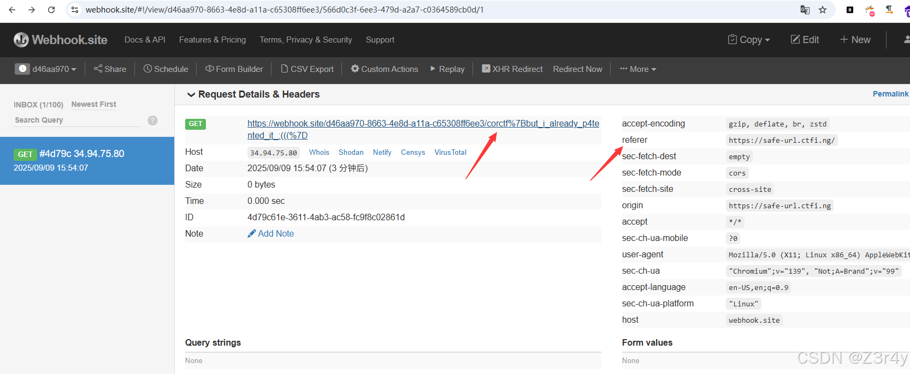The height and width of the screenshot is (374, 910).
Task: Collapse Request Details & Headers section
Action: [253, 94]
